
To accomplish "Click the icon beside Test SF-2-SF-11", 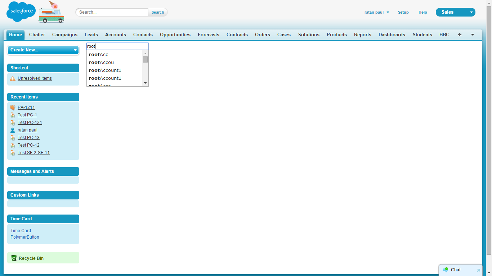I will 13,153.
